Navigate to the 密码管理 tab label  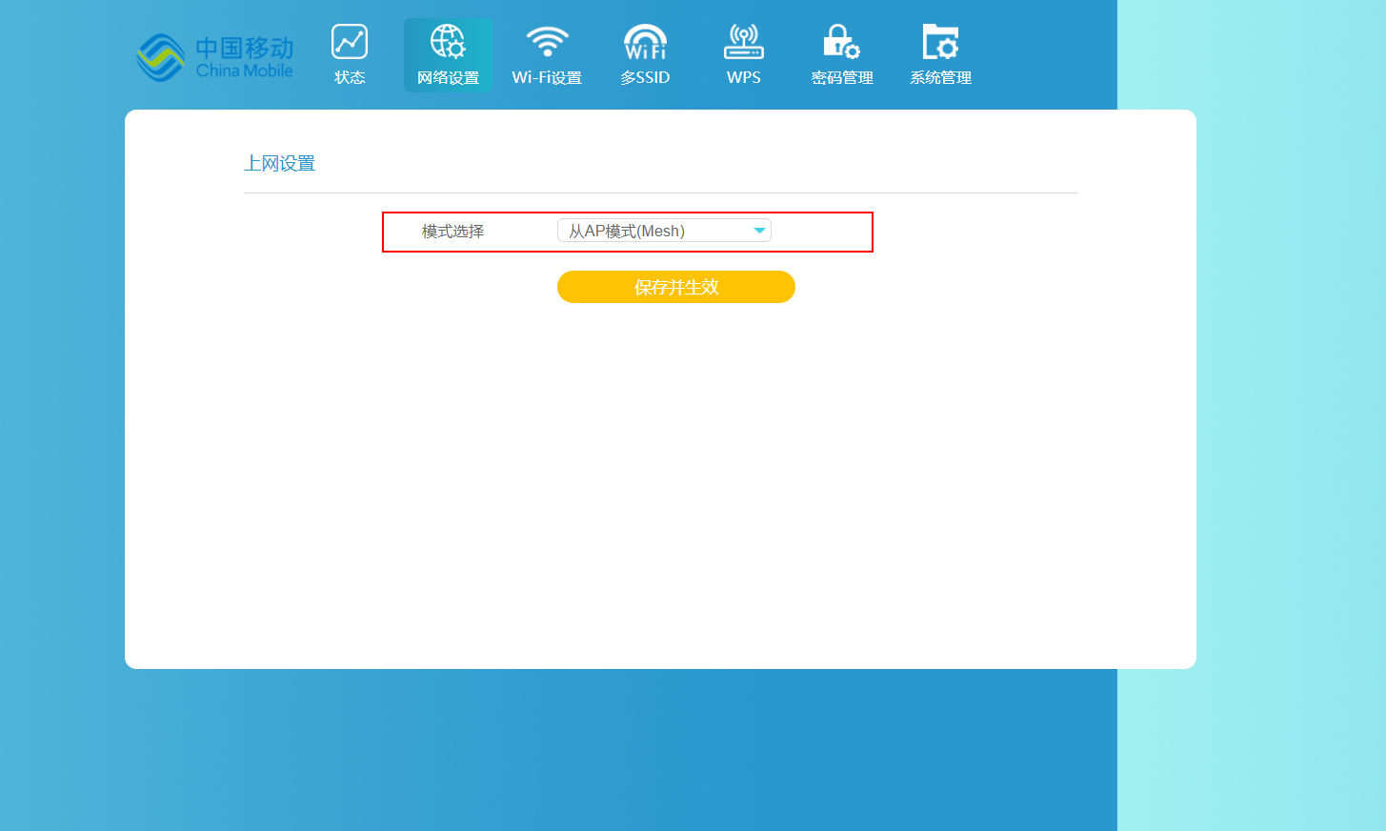(x=842, y=78)
